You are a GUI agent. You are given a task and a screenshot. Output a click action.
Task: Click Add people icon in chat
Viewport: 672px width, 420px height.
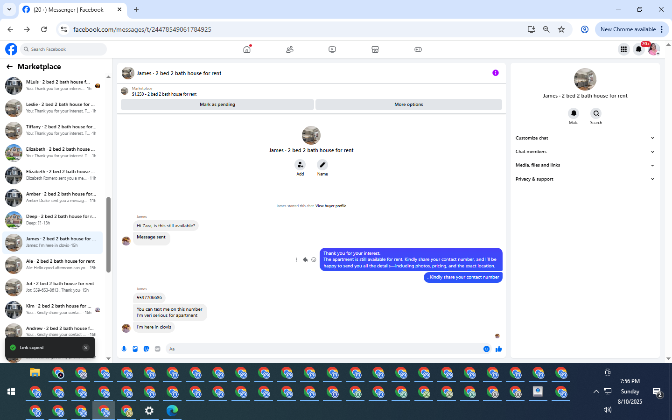[x=300, y=165]
